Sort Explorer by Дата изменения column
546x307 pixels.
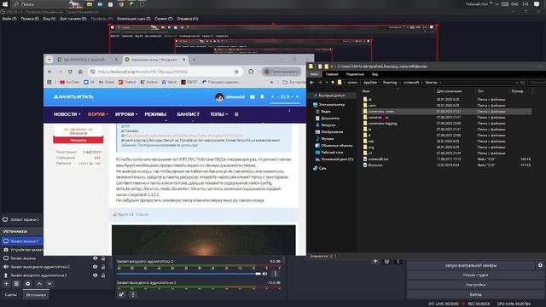click(450, 91)
